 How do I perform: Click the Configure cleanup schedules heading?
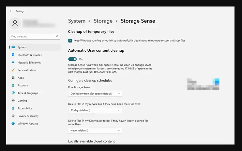(90, 80)
